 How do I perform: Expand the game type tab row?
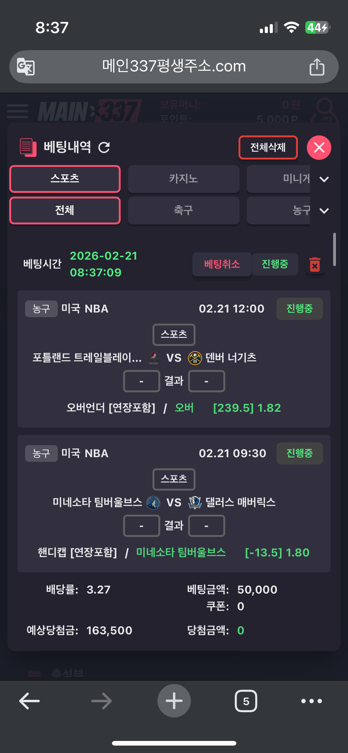coord(324,179)
